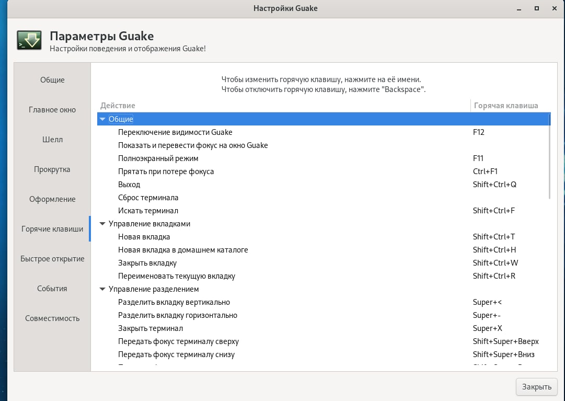Select the Полноэкранный режим F11 row
This screenshot has width=565, height=401.
(158, 158)
